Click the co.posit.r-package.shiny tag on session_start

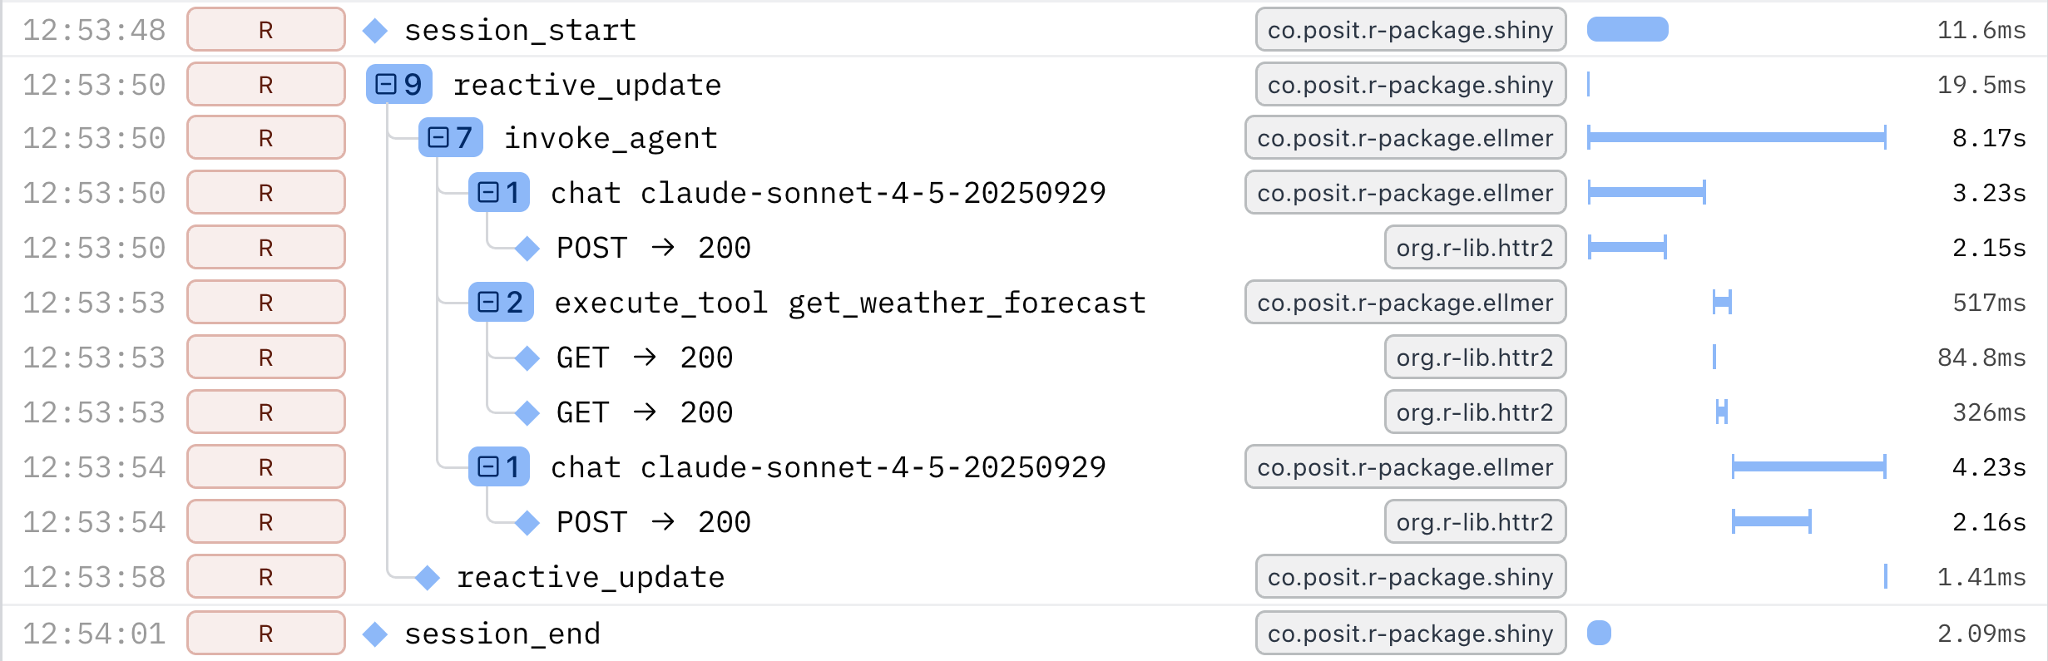(1409, 29)
